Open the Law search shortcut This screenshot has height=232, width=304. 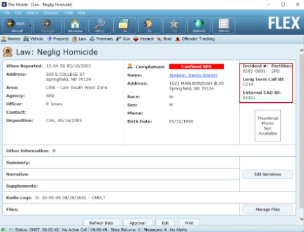tap(79, 39)
